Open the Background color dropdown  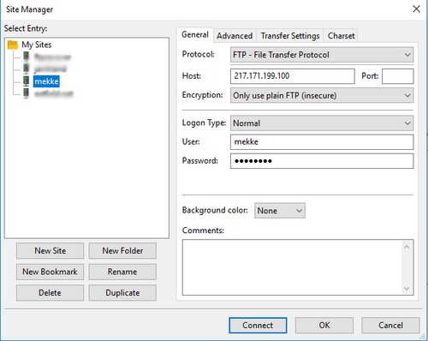280,211
